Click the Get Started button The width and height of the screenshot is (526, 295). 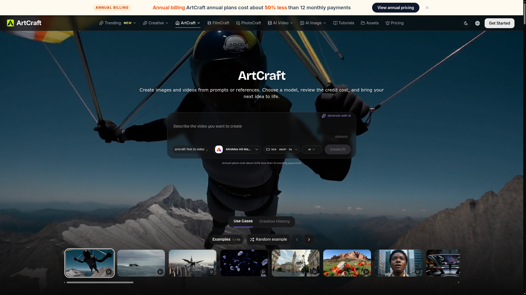499,23
